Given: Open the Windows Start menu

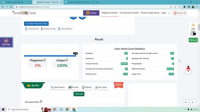Looking at the screenshot, I should 3,109.
